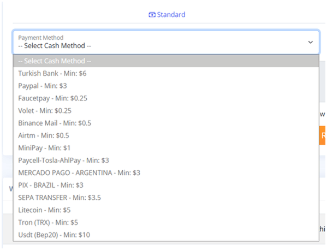Collapse the Payment Method dropdown chevron
The height and width of the screenshot is (250, 327).
click(310, 43)
